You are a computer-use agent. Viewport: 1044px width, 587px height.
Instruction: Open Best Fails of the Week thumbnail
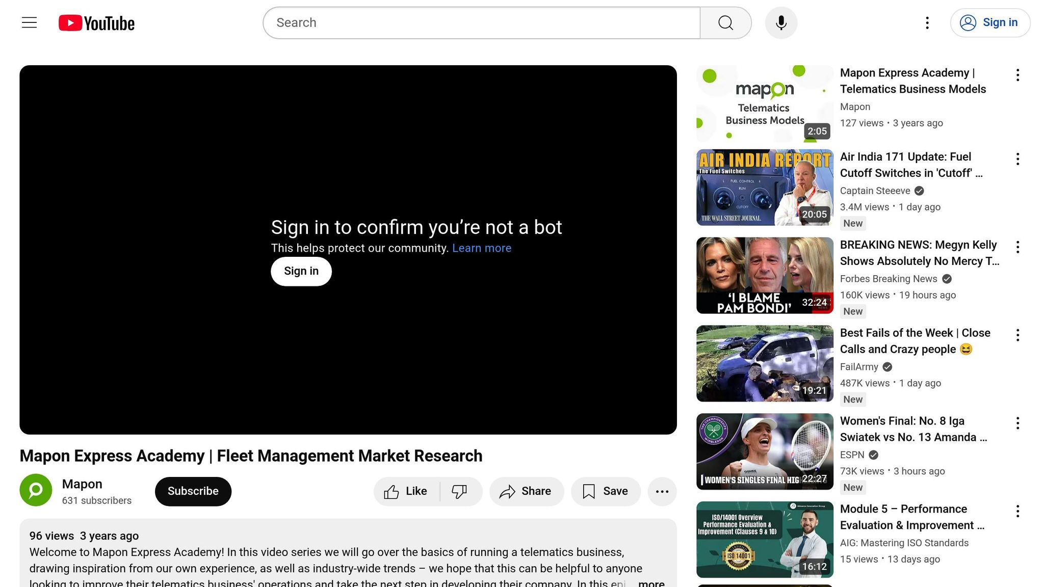[765, 364]
